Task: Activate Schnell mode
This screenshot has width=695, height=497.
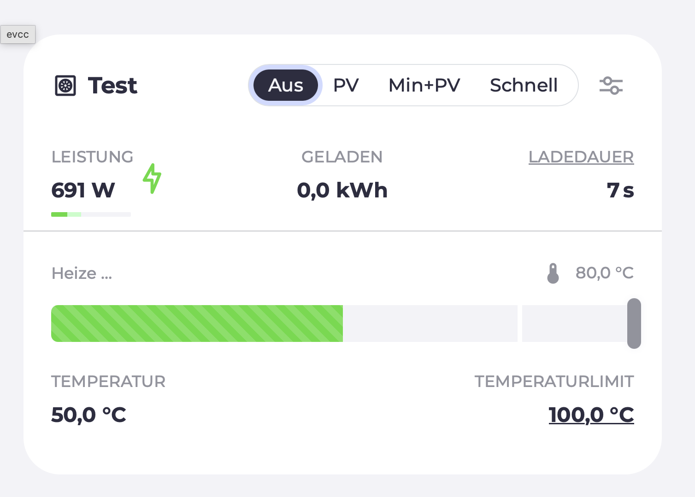Action: (x=524, y=86)
